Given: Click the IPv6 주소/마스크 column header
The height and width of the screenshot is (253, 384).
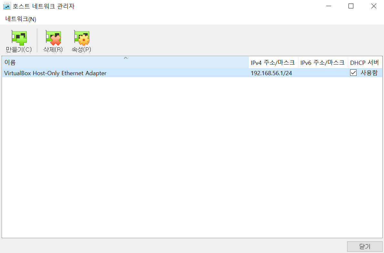Looking at the screenshot, I should (x=323, y=63).
